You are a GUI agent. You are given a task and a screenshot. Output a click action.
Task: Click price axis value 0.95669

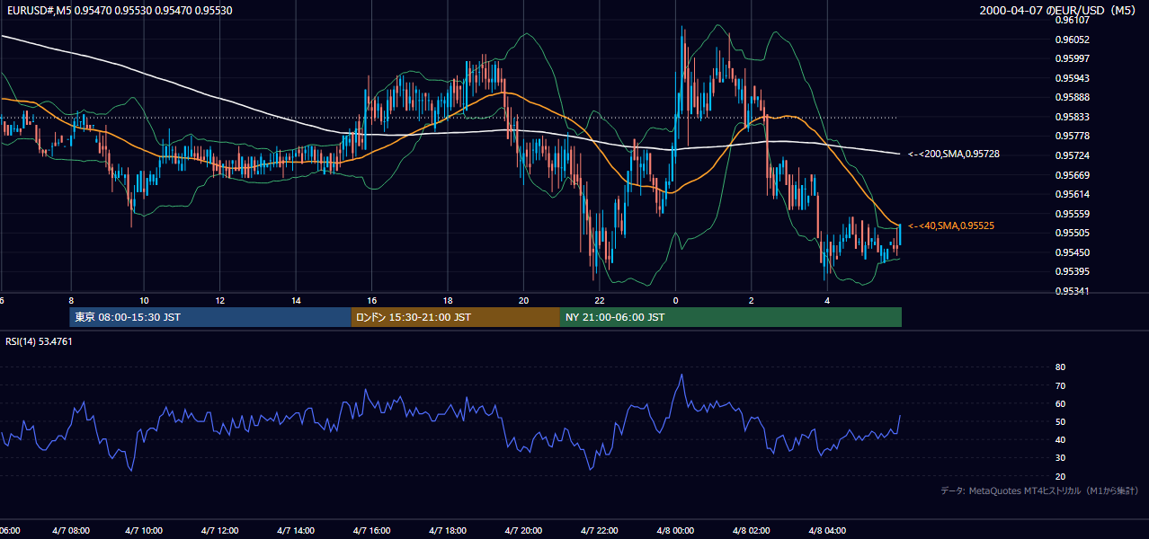(1072, 175)
